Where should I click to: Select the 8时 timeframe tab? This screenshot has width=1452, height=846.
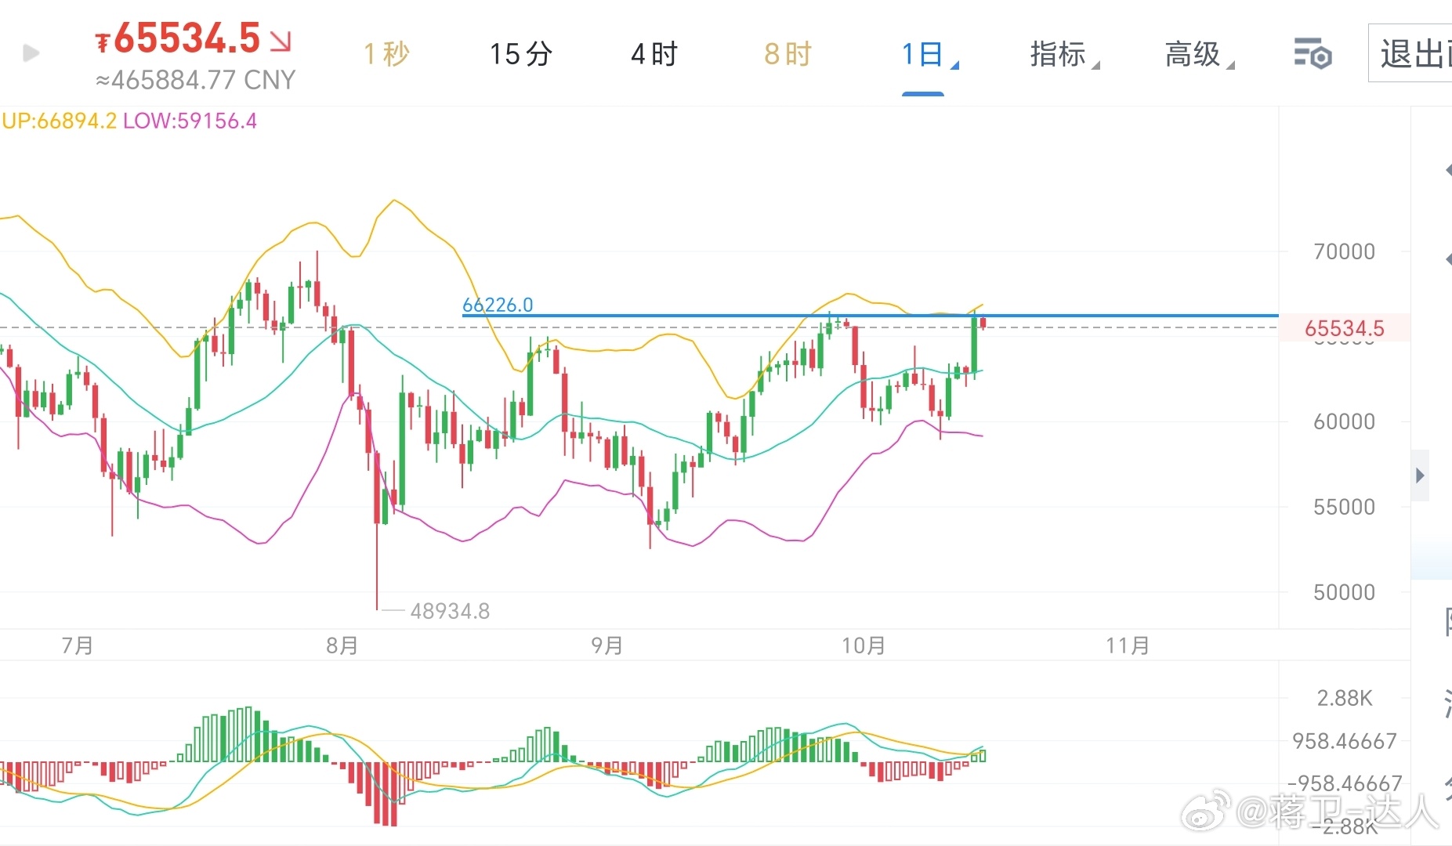788,54
